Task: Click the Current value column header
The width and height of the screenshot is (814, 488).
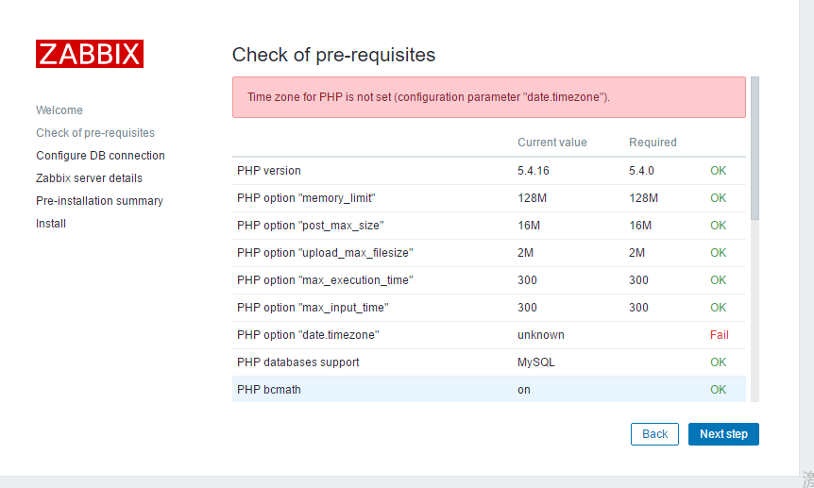Action: (x=551, y=143)
